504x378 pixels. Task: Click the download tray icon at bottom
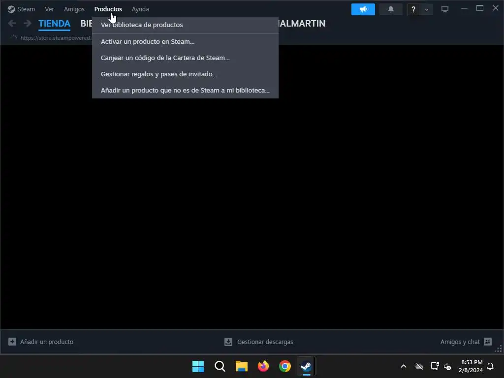pos(228,342)
